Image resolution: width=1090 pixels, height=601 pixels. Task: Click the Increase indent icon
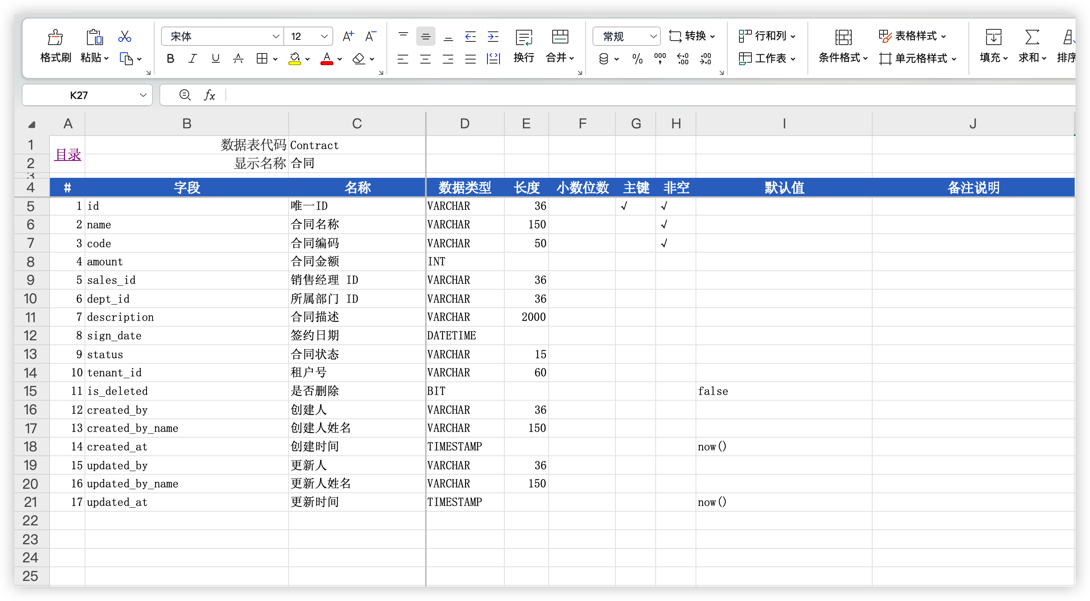[x=493, y=36]
